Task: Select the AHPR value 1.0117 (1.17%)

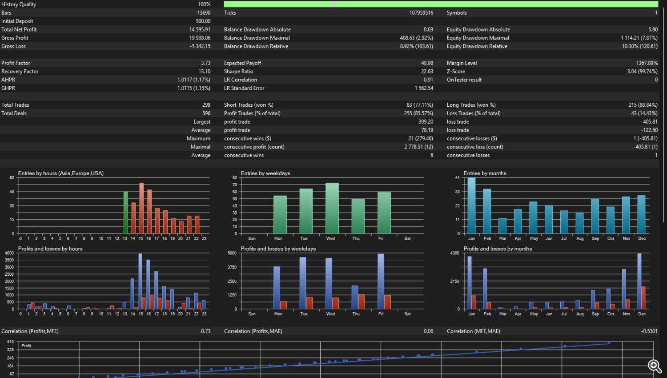Action: pos(194,80)
